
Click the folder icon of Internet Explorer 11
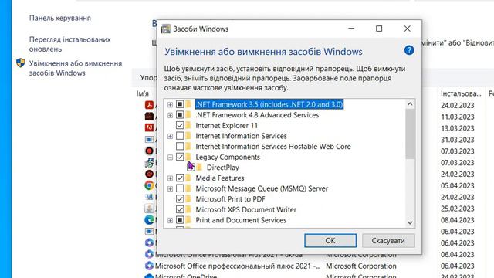coord(188,125)
